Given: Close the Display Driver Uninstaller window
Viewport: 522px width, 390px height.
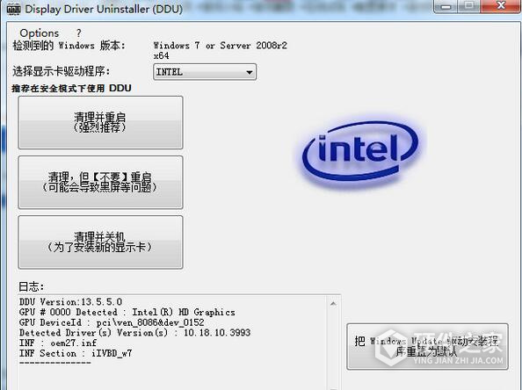Looking at the screenshot, I should tap(500, 6).
